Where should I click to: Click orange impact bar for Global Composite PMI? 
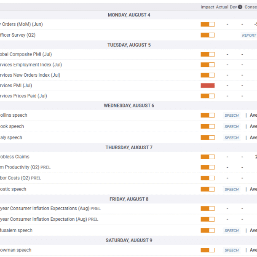coord(208,54)
